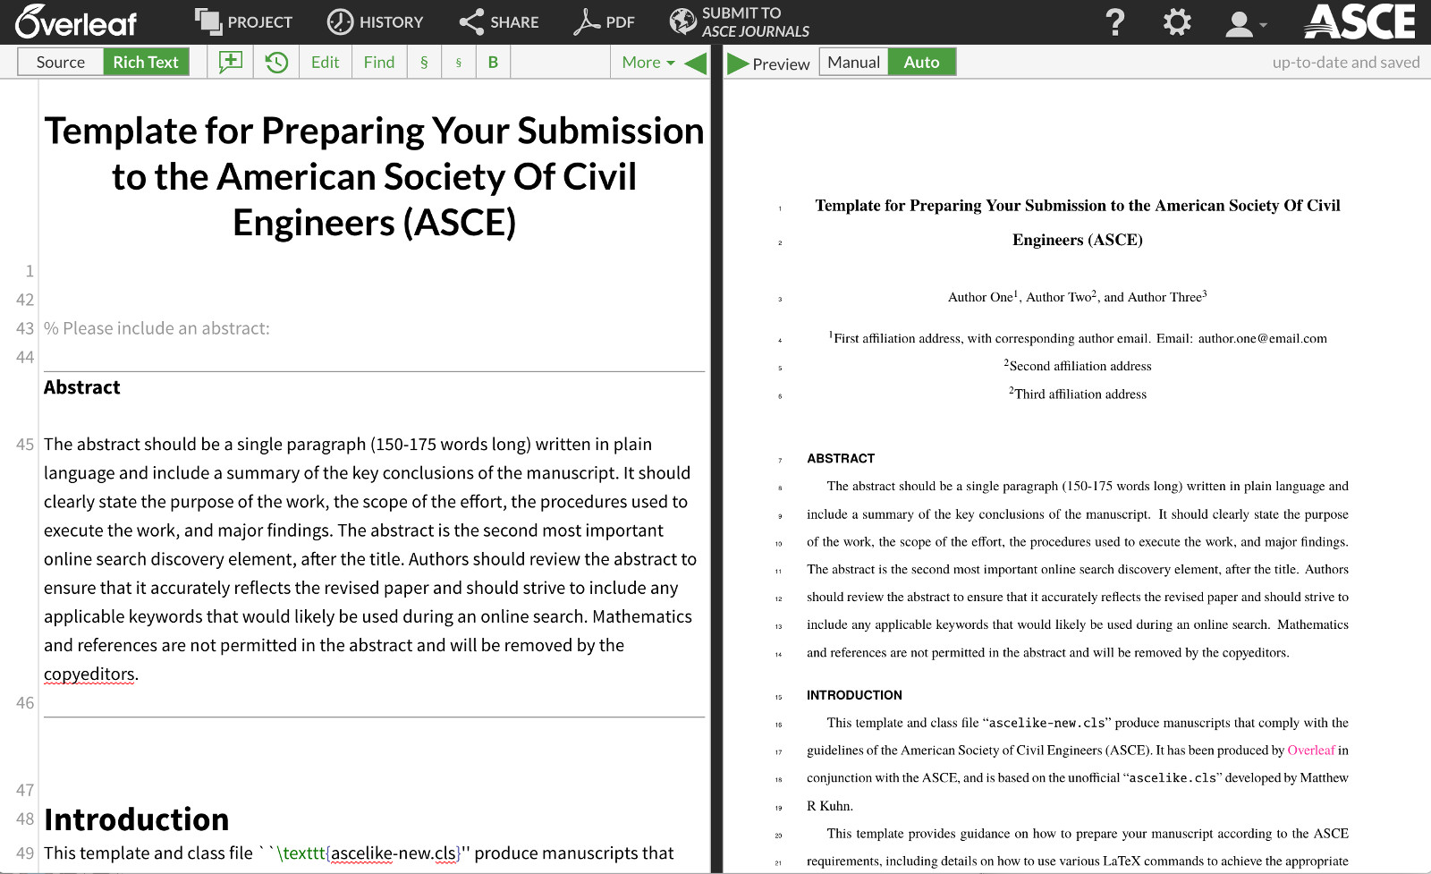Expand the More dropdown
The image size is (1431, 874).
click(x=648, y=62)
